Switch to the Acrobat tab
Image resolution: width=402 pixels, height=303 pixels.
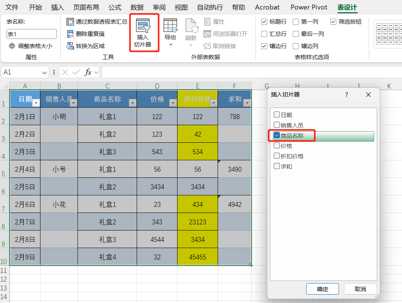tap(267, 7)
